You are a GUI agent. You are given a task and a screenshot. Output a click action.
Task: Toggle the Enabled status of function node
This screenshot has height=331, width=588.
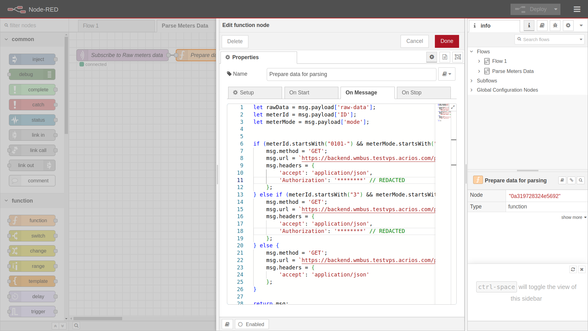tap(251, 324)
